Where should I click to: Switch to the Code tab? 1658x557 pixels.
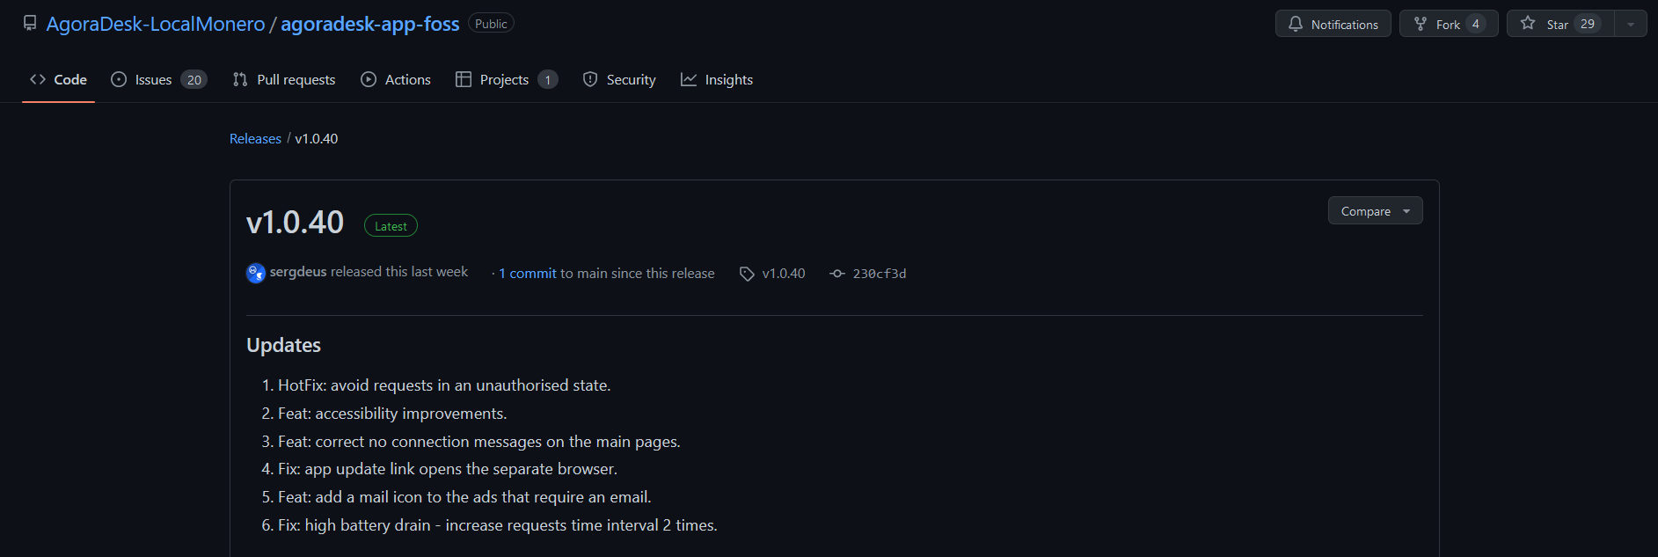click(x=58, y=79)
